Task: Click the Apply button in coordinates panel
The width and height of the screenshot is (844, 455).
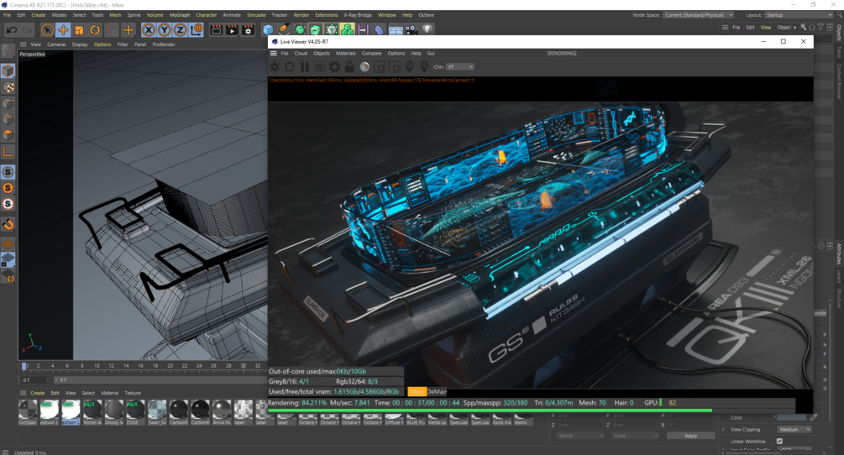Action: 690,436
